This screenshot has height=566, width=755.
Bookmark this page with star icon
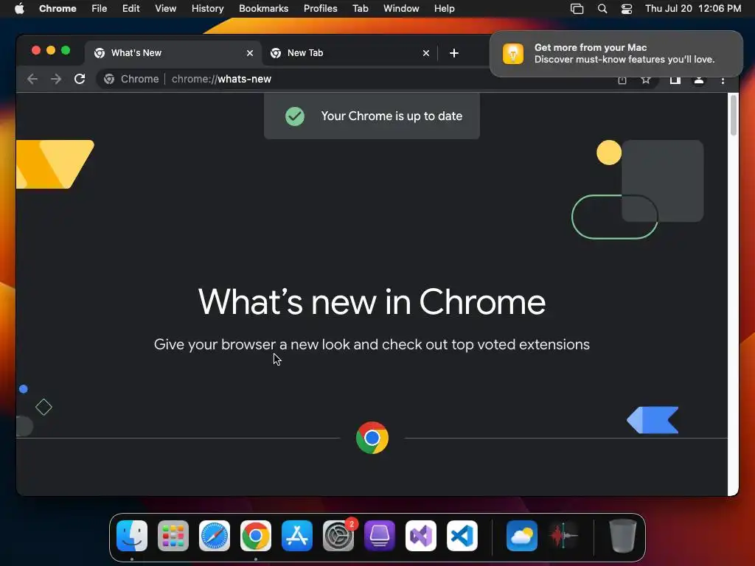(646, 80)
